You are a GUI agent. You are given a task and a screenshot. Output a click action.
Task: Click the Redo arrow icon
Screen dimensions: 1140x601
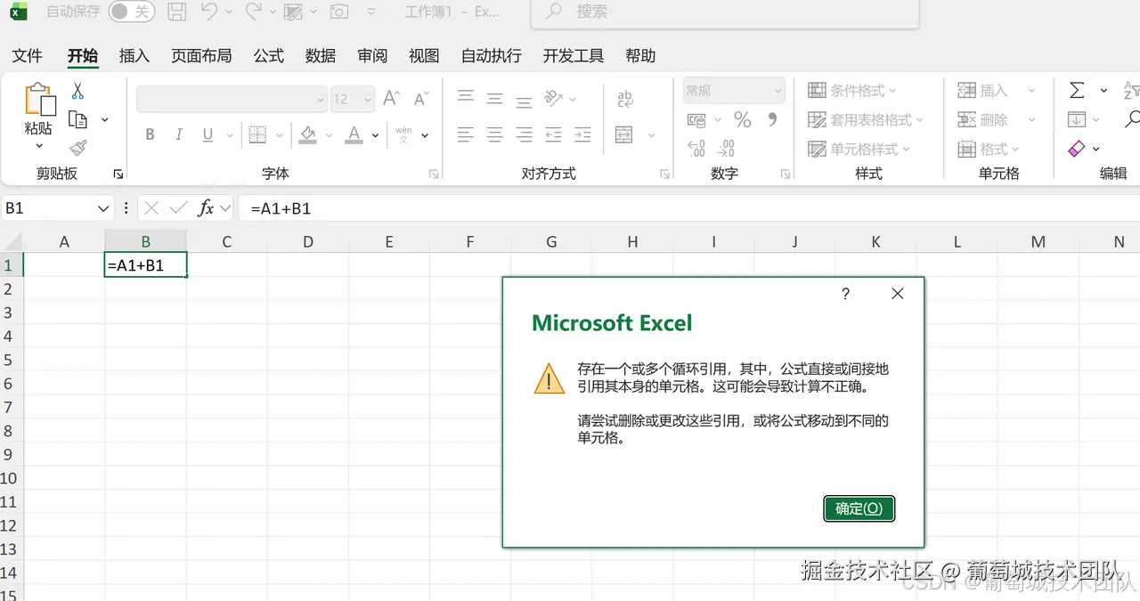point(253,12)
